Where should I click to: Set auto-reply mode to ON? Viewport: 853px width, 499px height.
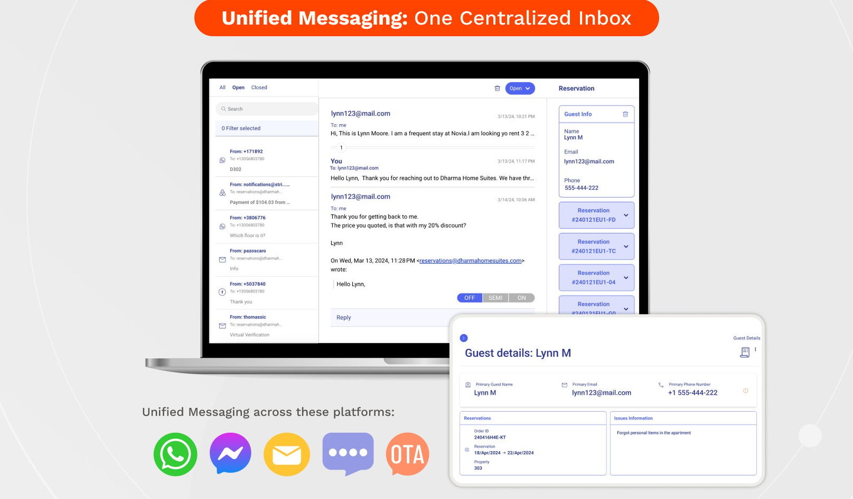[522, 298]
